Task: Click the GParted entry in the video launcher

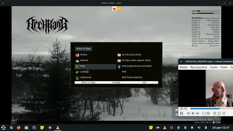Action: coord(95,60)
